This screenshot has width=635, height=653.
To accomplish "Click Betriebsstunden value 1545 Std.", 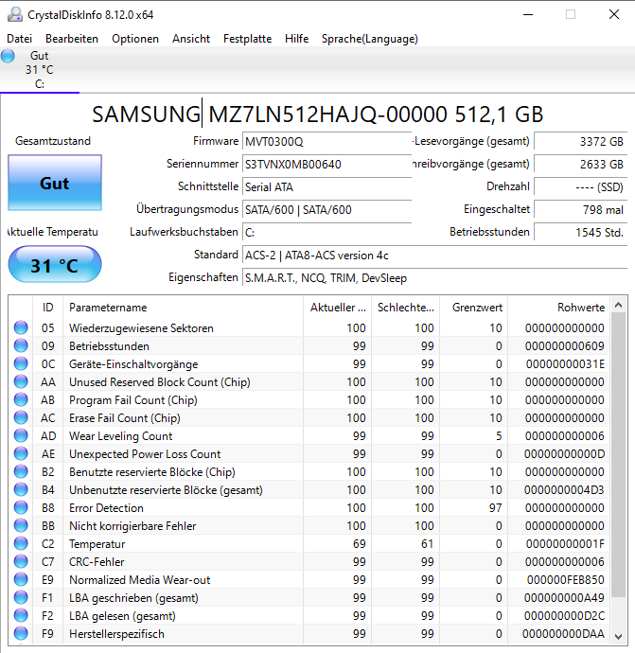I will coord(580,233).
